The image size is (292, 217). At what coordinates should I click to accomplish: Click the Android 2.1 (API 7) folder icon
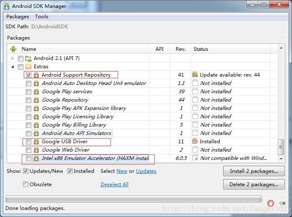(x=28, y=58)
